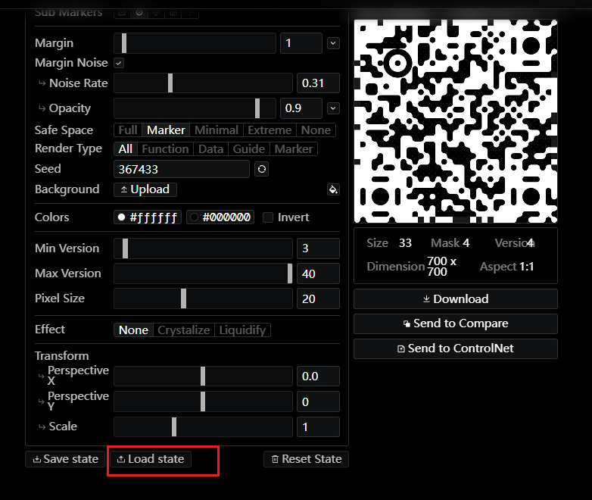Open the Margin dropdown arrow
The width and height of the screenshot is (592, 500).
[333, 43]
